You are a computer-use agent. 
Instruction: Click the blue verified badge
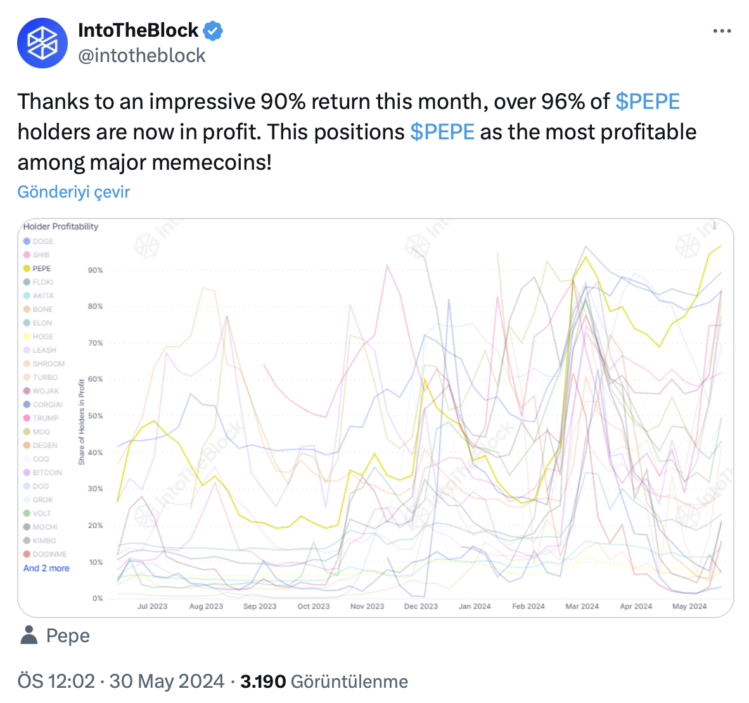click(x=213, y=31)
